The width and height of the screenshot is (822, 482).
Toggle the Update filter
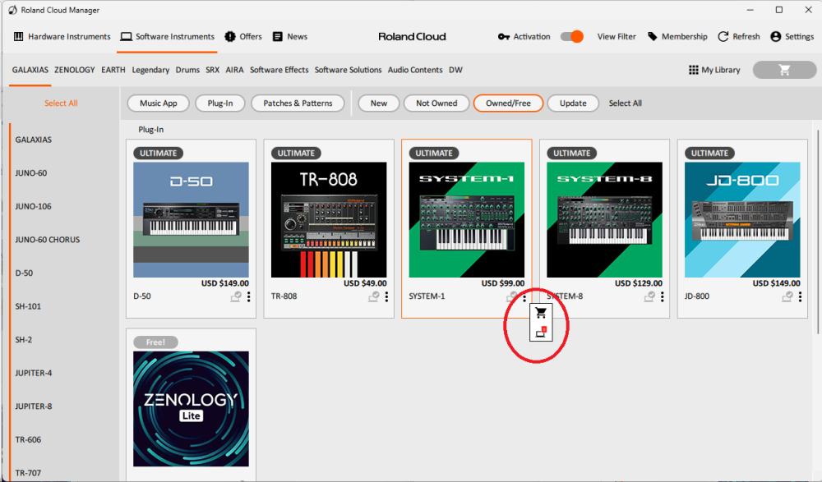573,103
